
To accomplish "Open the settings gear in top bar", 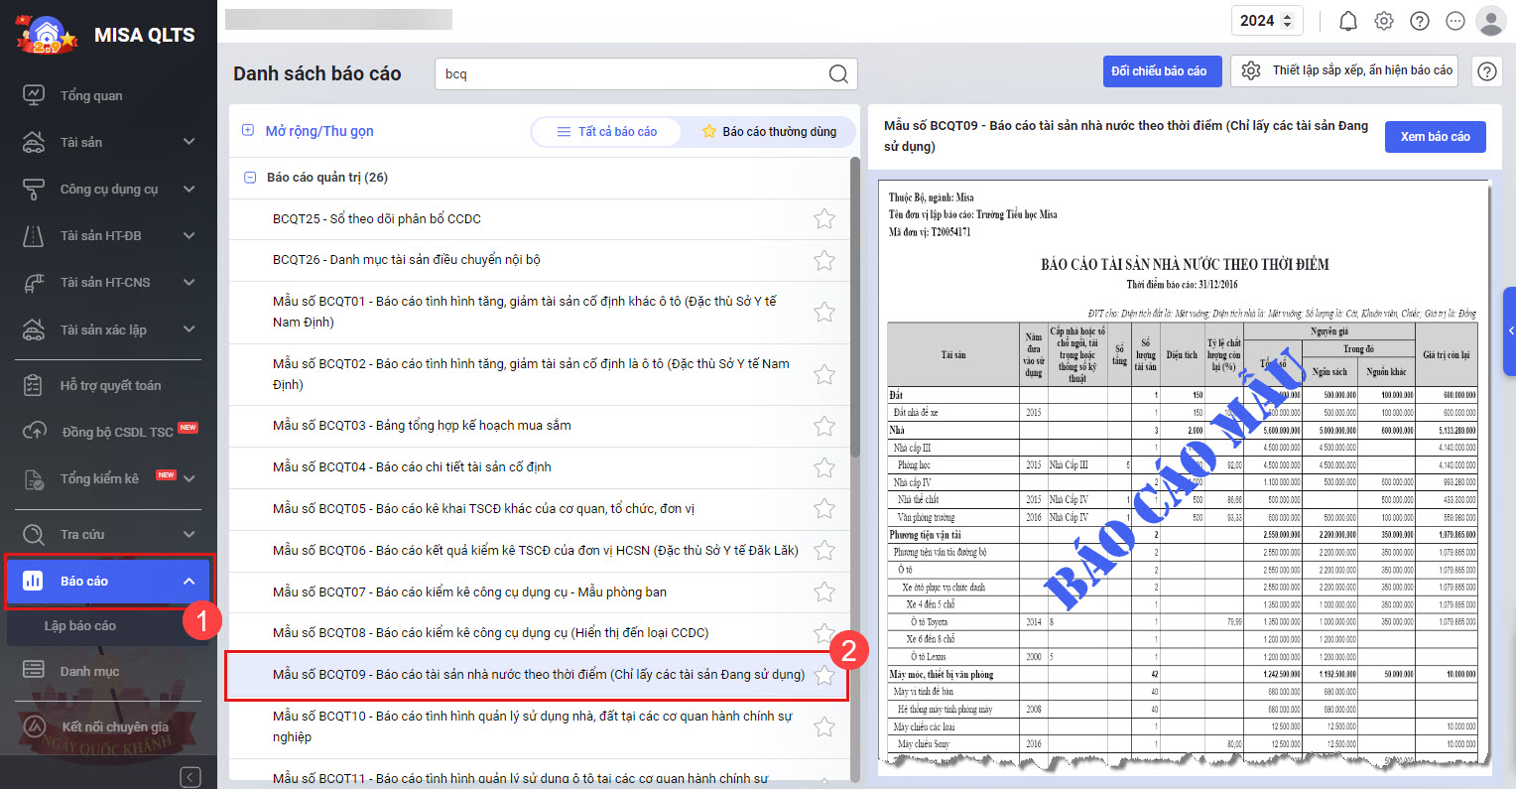I will tap(1384, 21).
